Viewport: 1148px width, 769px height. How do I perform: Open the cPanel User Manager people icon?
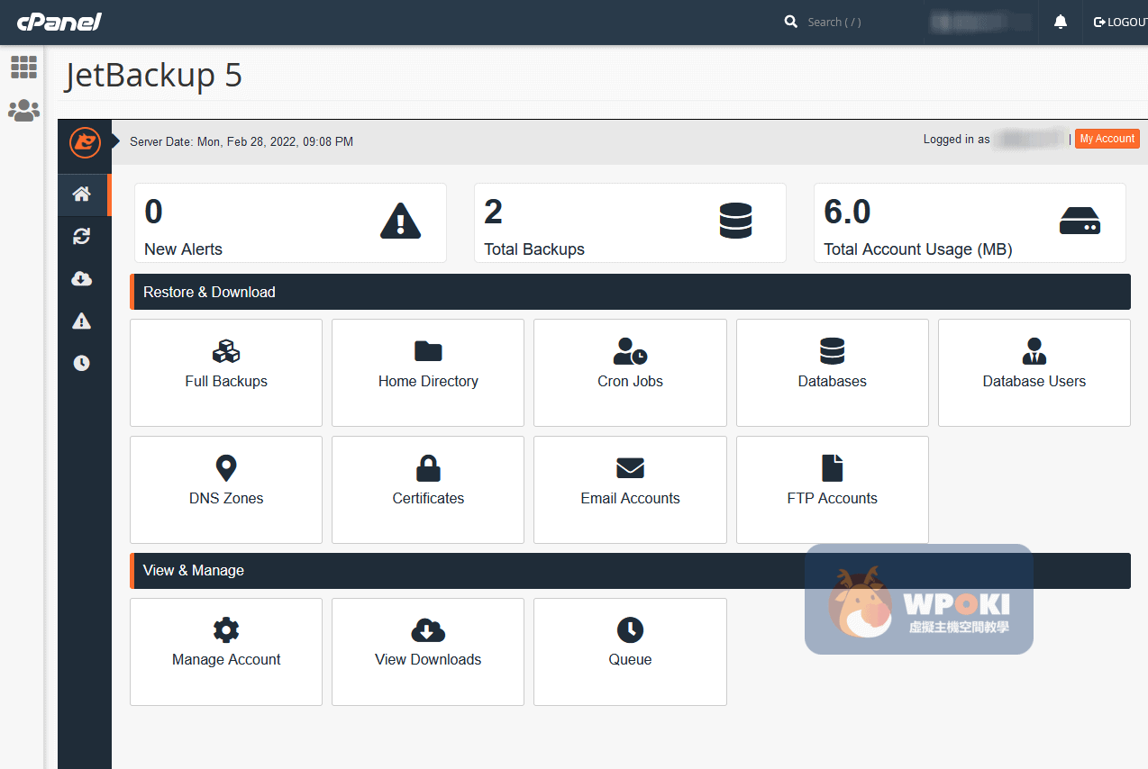tap(23, 111)
